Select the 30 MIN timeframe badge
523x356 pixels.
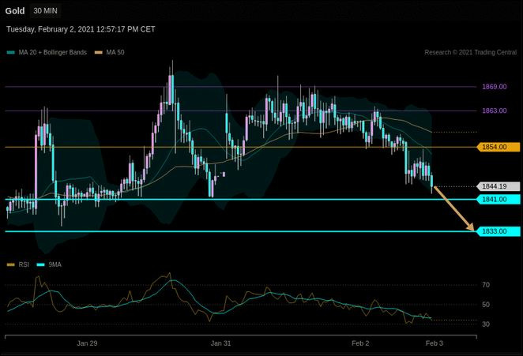coord(45,11)
